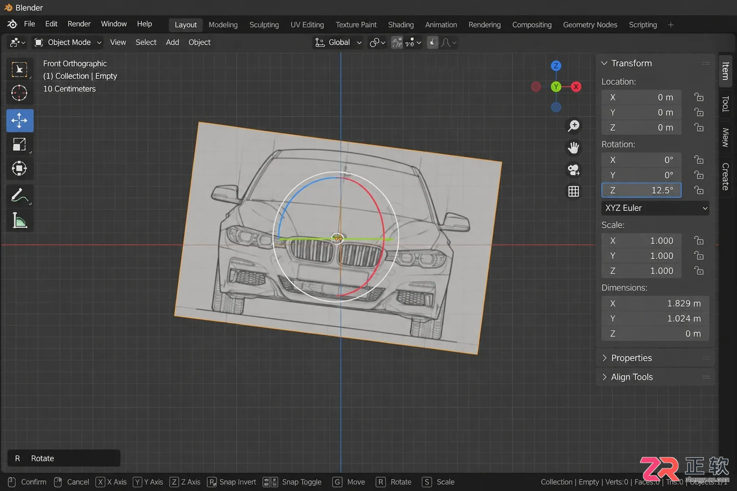
Task: Toggle the Scale X lock
Action: [x=699, y=240]
